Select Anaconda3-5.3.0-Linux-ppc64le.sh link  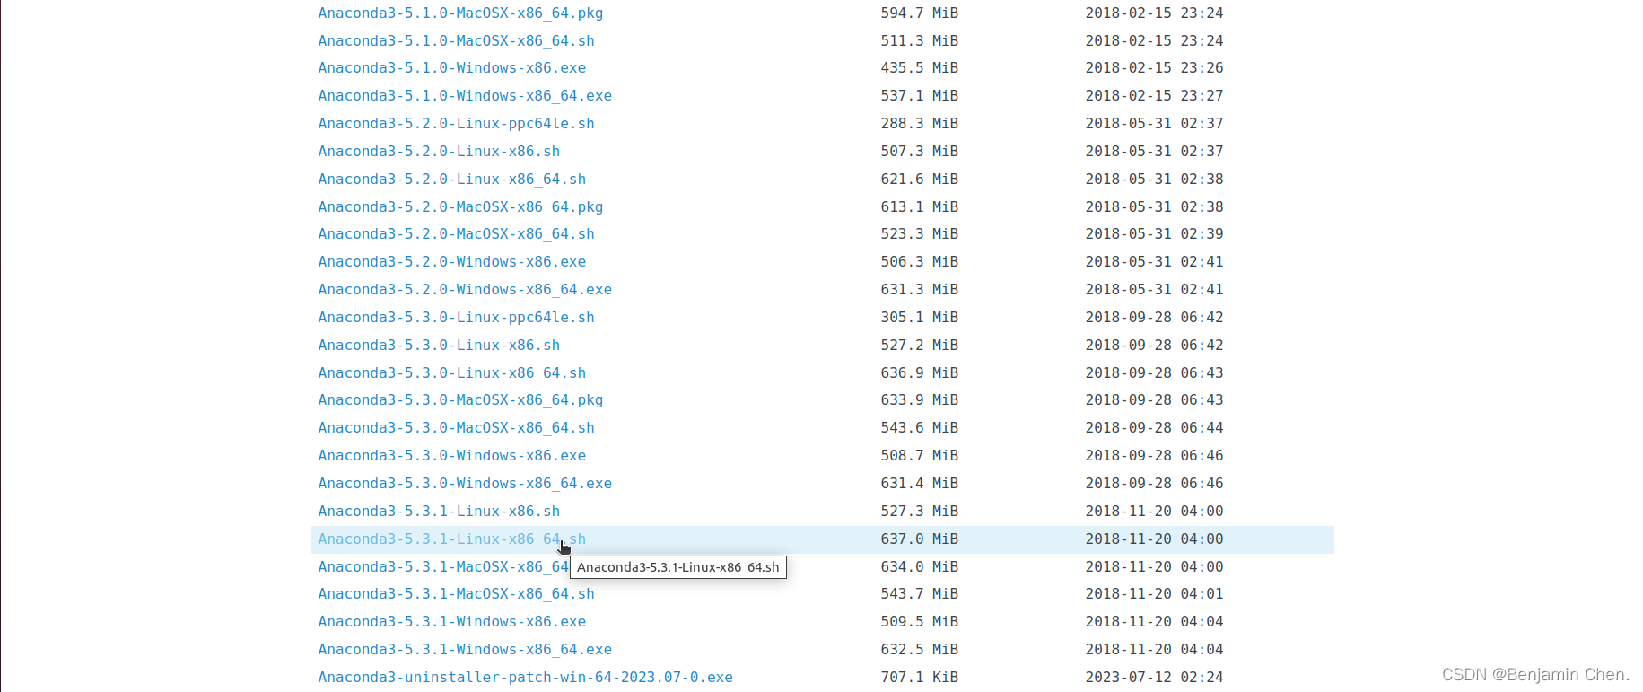click(456, 318)
